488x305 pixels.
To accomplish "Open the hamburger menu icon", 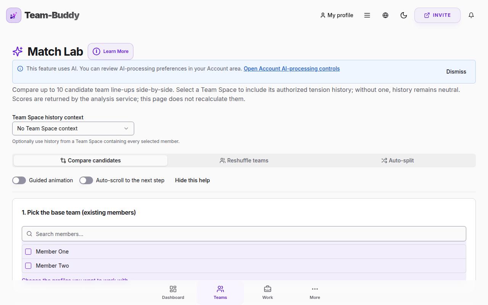I will point(367,15).
